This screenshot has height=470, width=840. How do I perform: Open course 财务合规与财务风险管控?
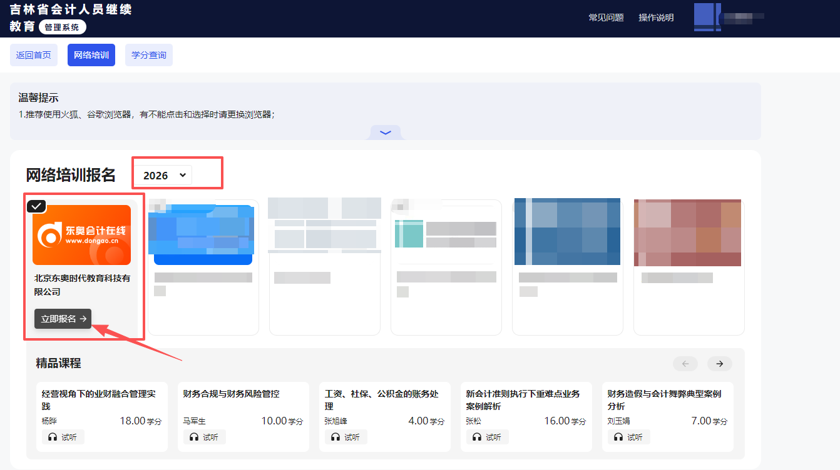click(x=231, y=394)
